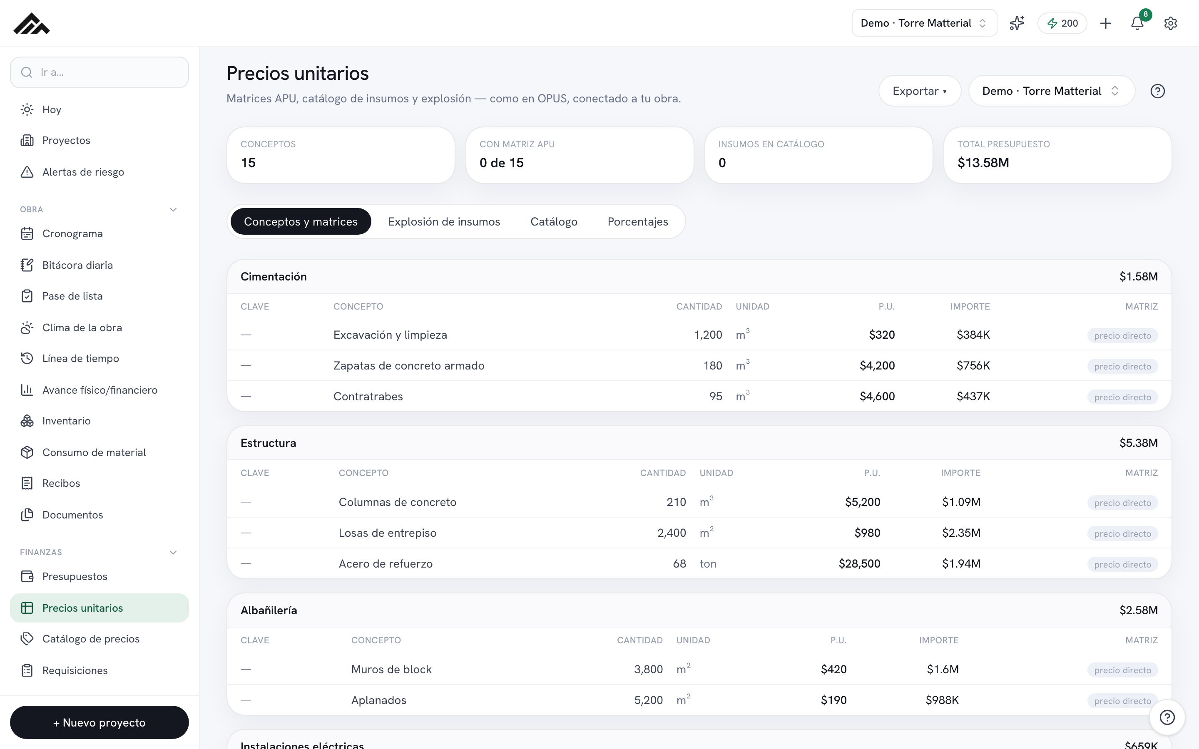Click the 200 credits lightning badge
1199x749 pixels.
(x=1062, y=23)
